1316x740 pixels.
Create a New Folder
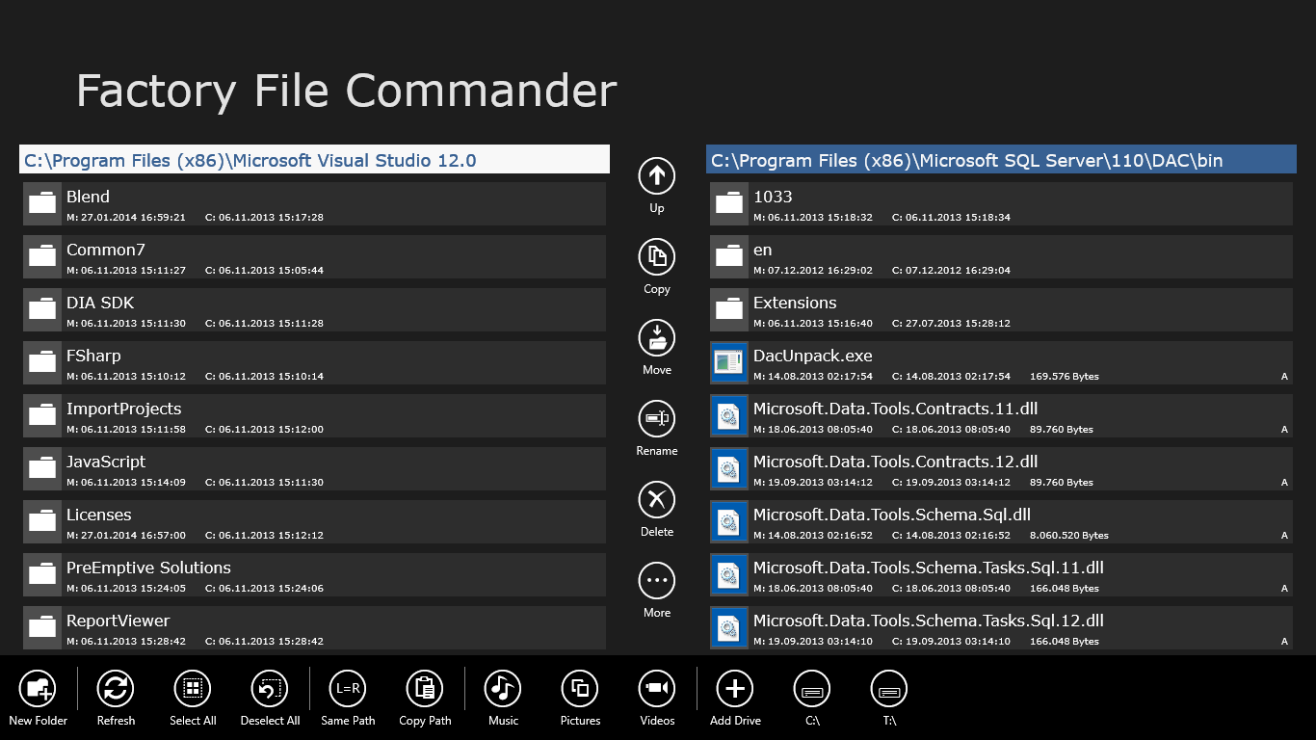click(39, 689)
